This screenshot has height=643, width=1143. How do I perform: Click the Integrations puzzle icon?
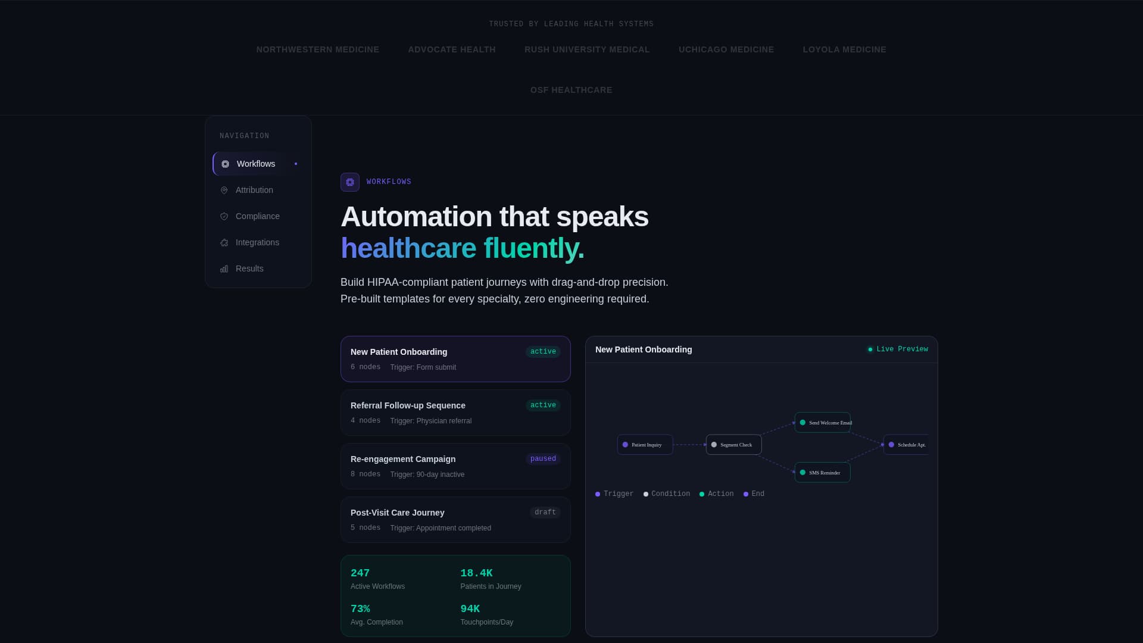pos(224,242)
